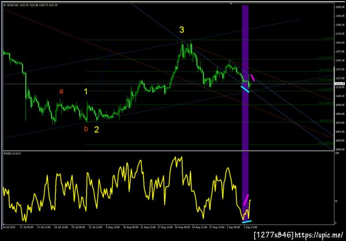Viewport: 346px width, 241px height.
Task: Click the 14 Jul 2015 date label
Action: [8, 227]
